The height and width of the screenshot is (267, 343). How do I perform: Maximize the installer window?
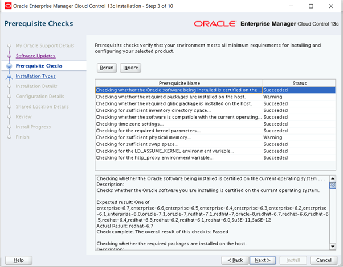point(310,6)
